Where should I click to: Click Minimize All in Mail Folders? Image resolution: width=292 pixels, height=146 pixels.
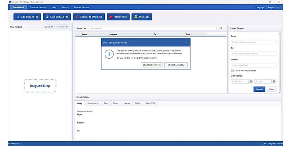(63, 27)
